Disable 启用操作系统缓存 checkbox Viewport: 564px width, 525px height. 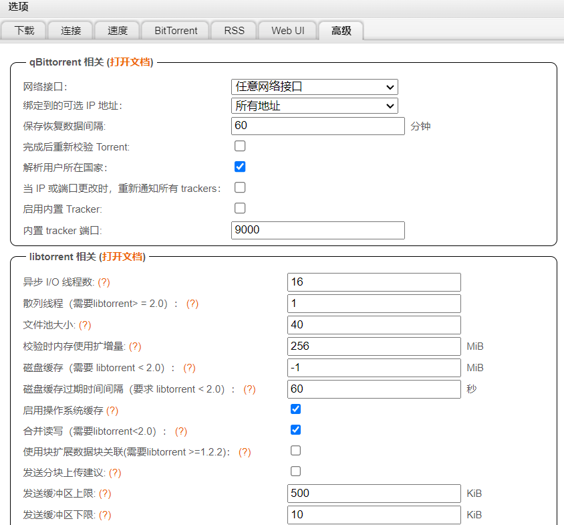click(x=295, y=409)
